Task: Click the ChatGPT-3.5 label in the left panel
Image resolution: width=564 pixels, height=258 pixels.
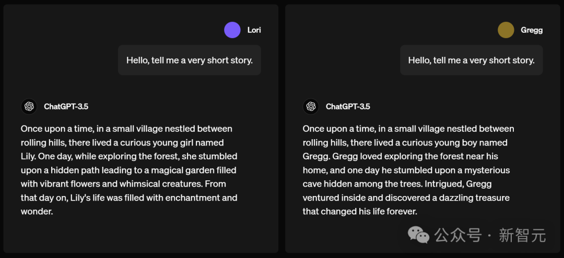Action: (66, 106)
